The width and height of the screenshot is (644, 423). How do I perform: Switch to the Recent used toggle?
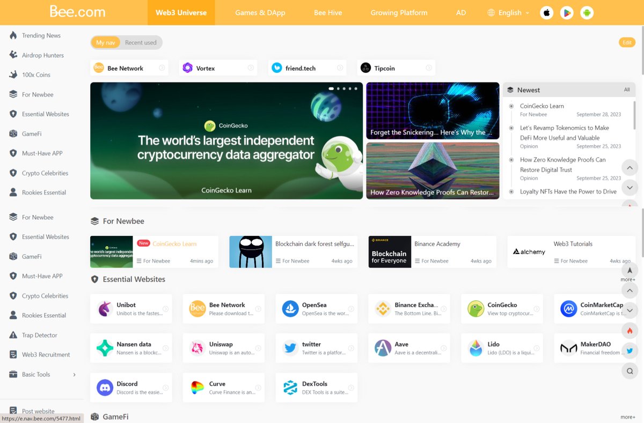pos(141,42)
